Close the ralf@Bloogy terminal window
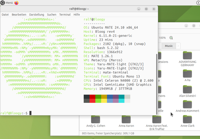 [154, 9]
